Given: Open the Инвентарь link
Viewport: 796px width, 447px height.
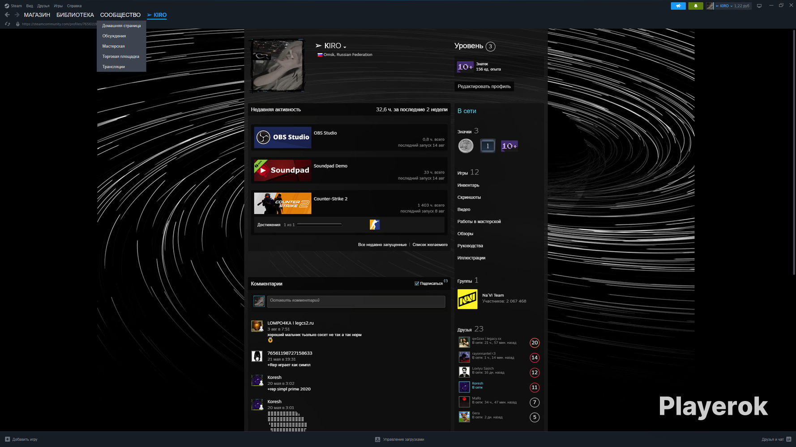Looking at the screenshot, I should [468, 185].
